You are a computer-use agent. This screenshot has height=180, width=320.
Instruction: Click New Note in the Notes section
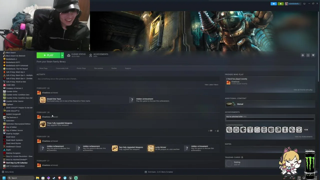(x=309, y=150)
